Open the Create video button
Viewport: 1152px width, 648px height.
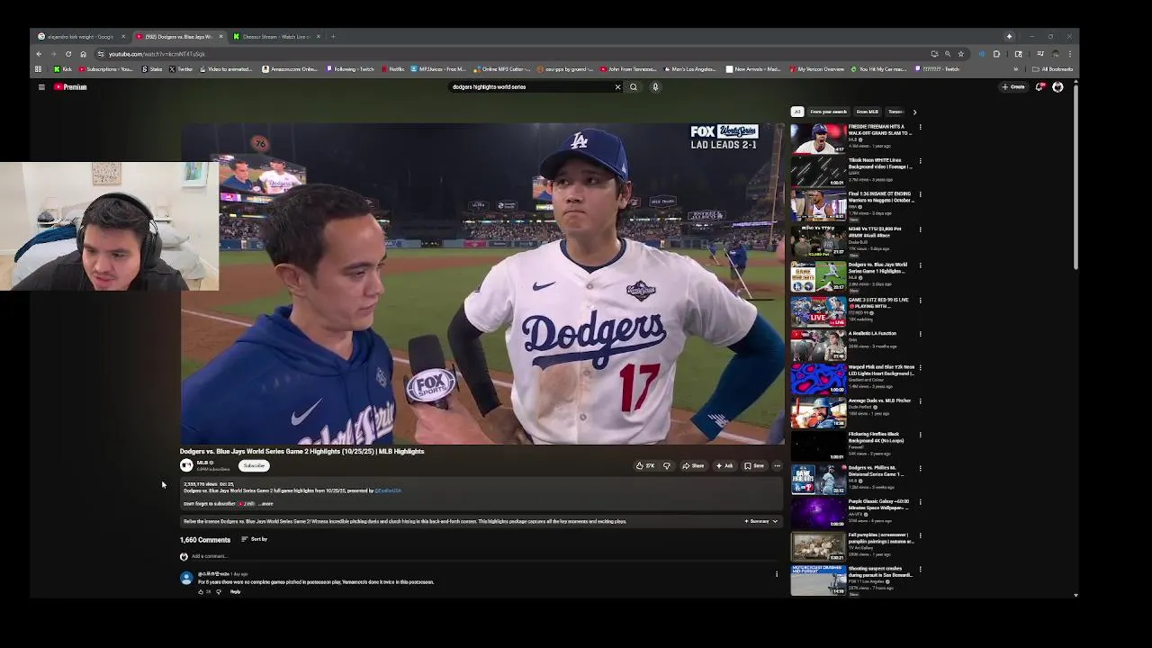click(x=1013, y=87)
